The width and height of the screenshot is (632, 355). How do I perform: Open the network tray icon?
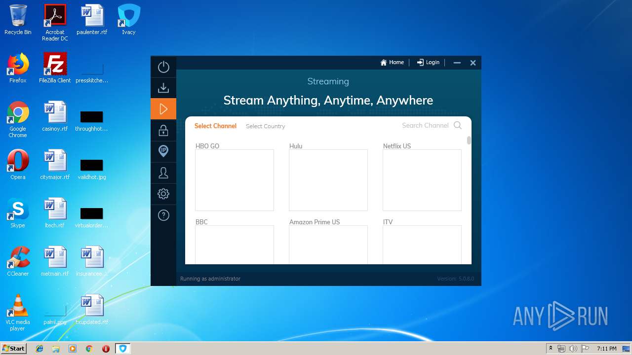(x=561, y=349)
